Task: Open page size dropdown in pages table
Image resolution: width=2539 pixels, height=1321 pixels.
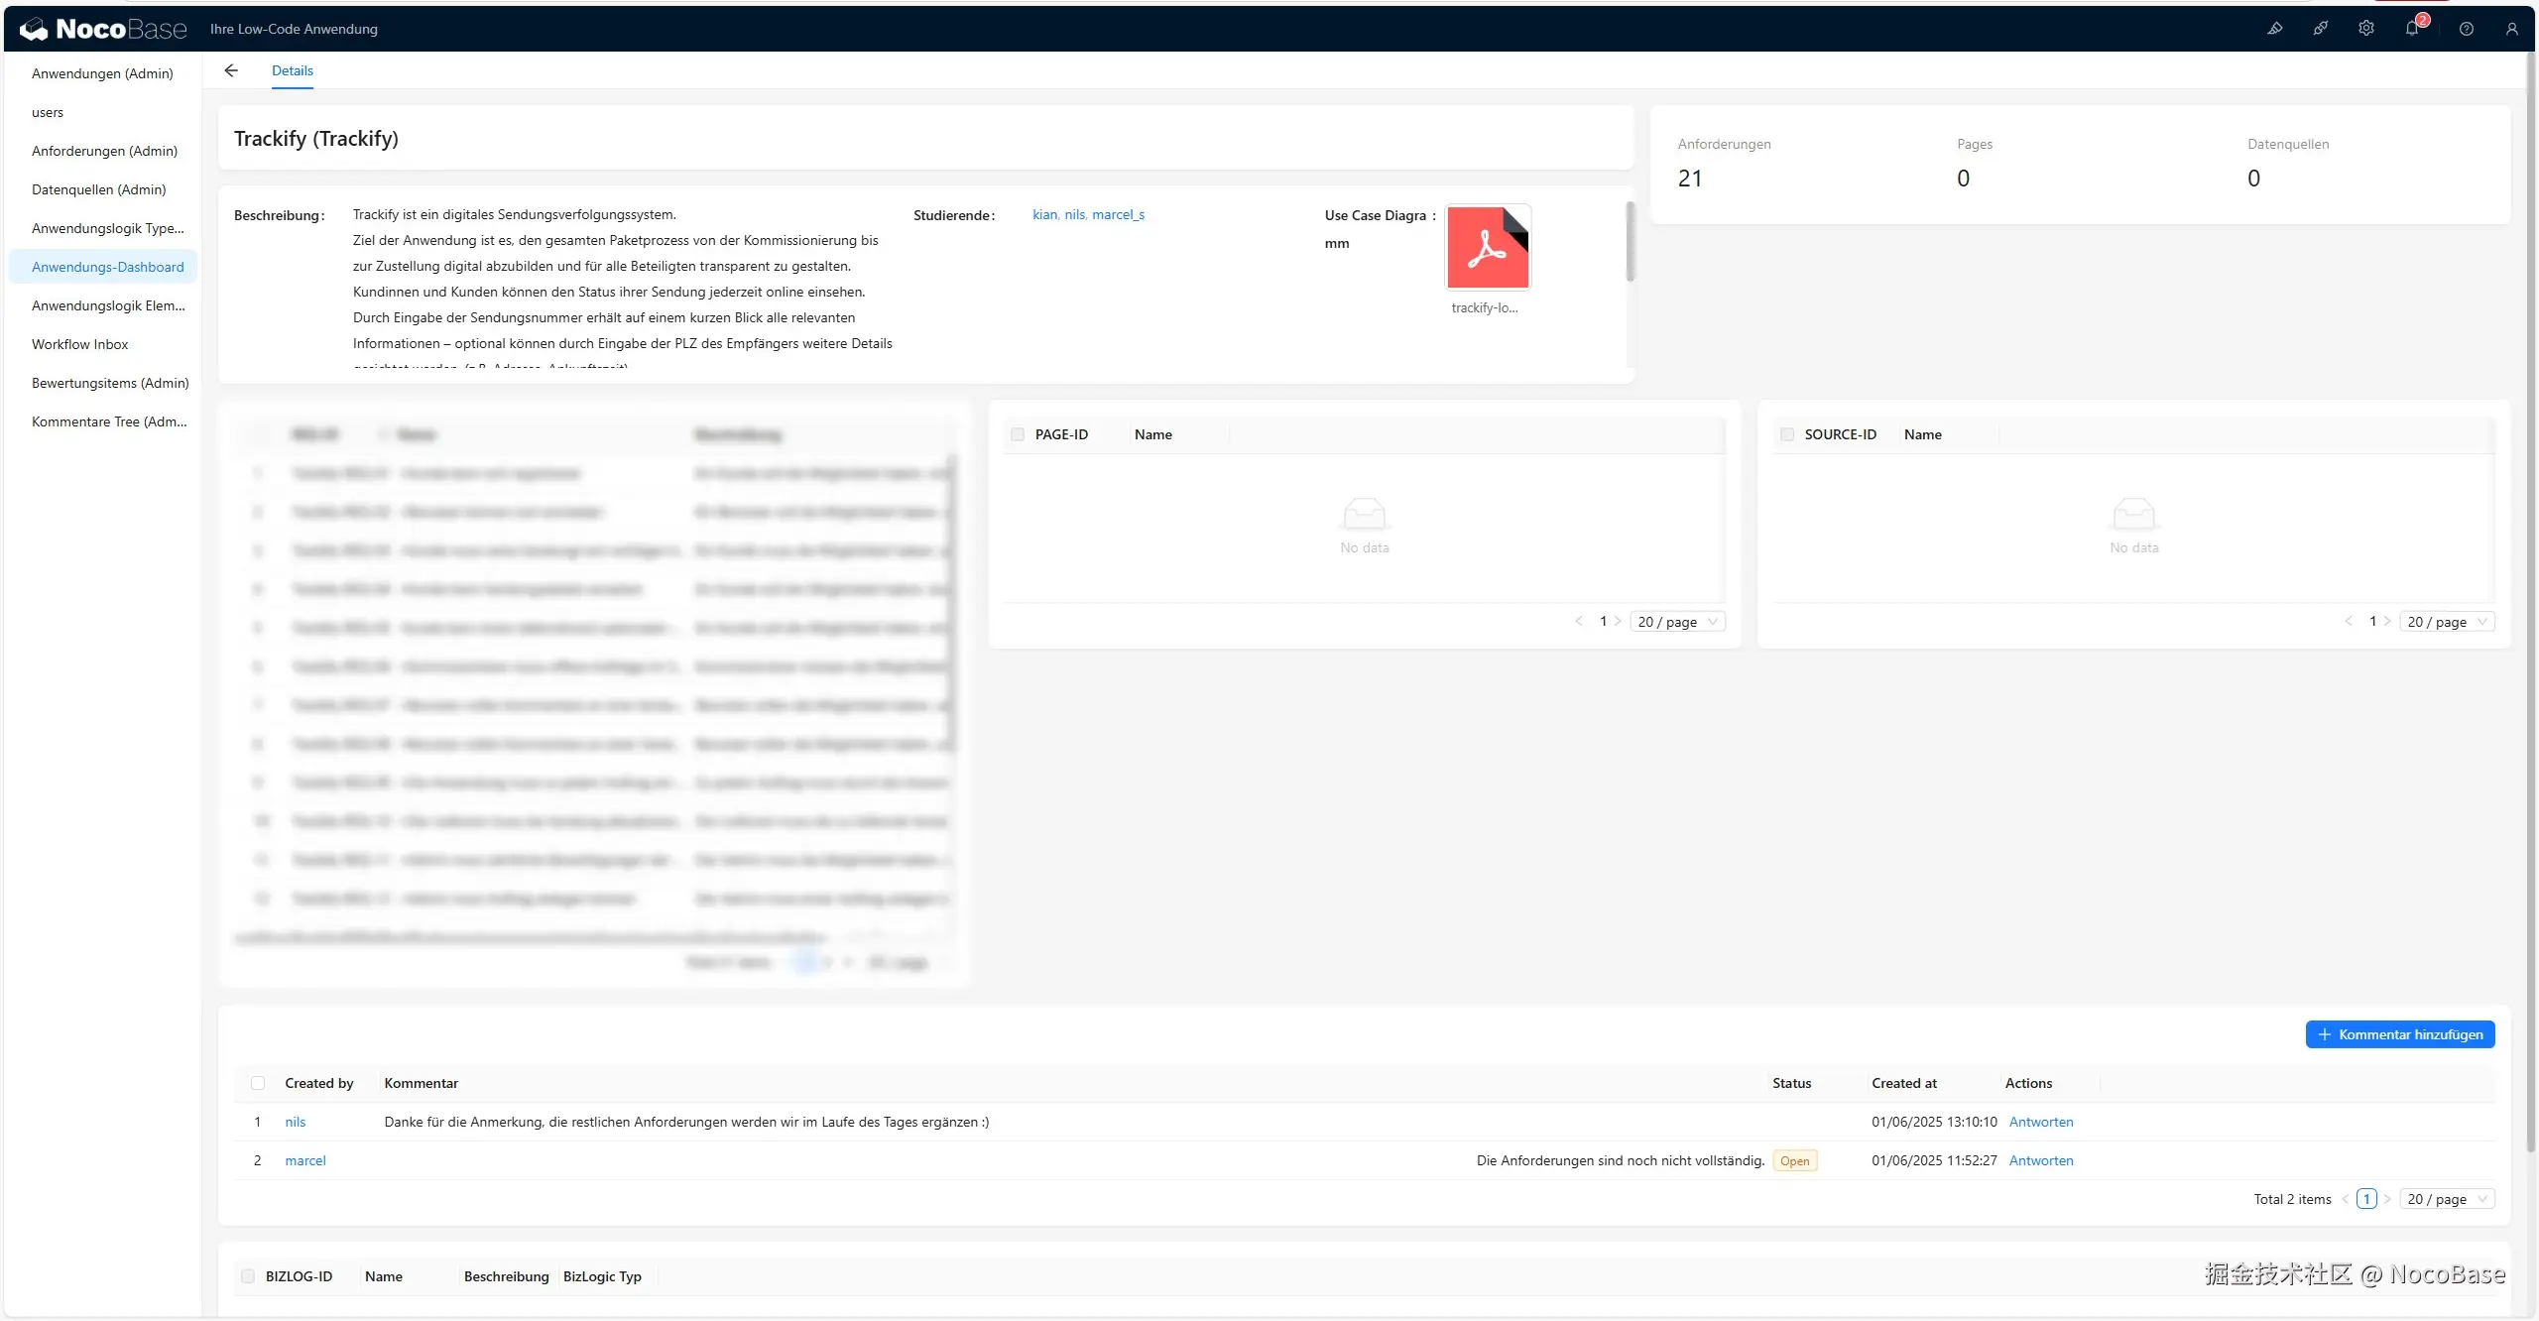Action: pyautogui.click(x=1677, y=622)
